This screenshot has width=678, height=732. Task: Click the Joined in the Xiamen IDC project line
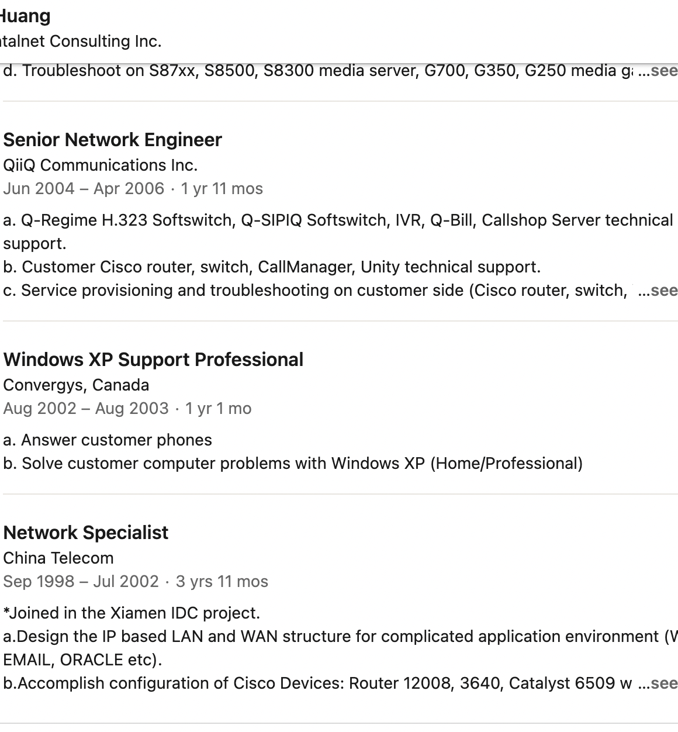(132, 613)
